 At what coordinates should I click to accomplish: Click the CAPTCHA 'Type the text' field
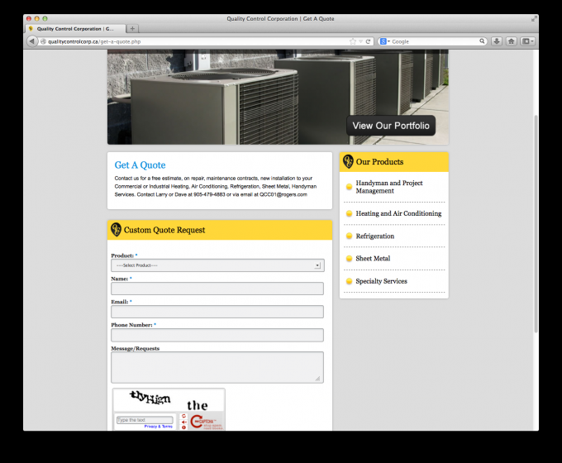click(145, 420)
